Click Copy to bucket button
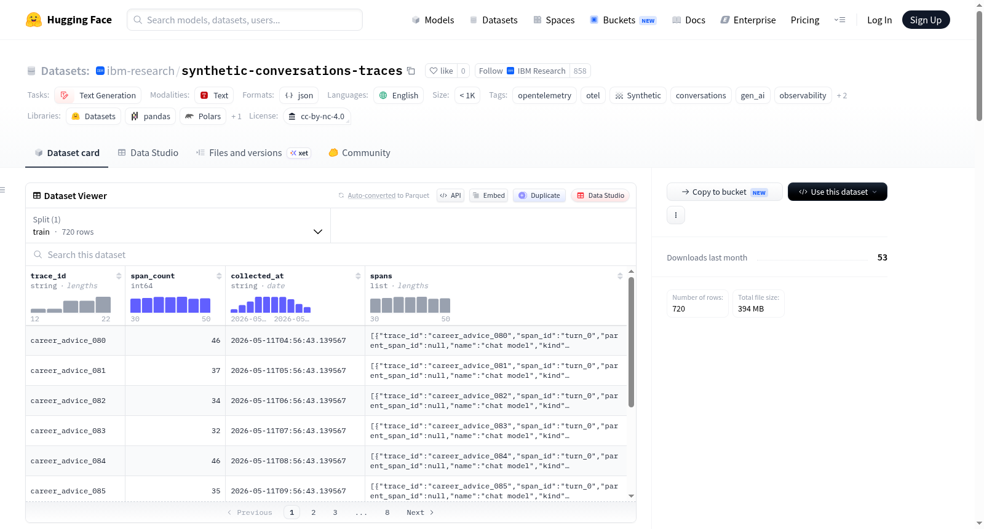 (724, 192)
